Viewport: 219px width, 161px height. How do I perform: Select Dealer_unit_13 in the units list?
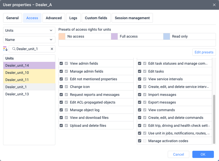(17, 94)
